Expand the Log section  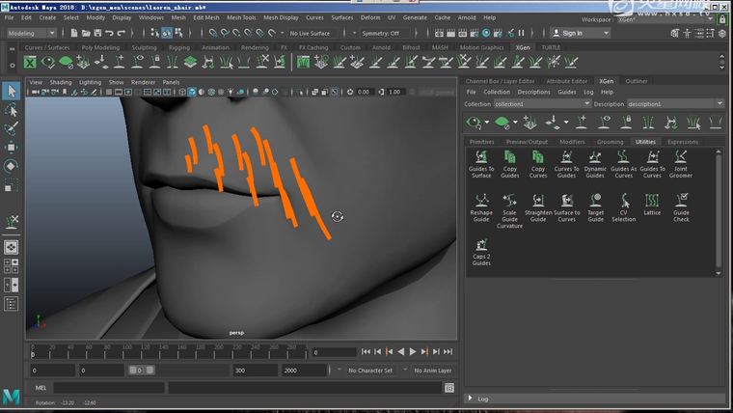(x=482, y=398)
